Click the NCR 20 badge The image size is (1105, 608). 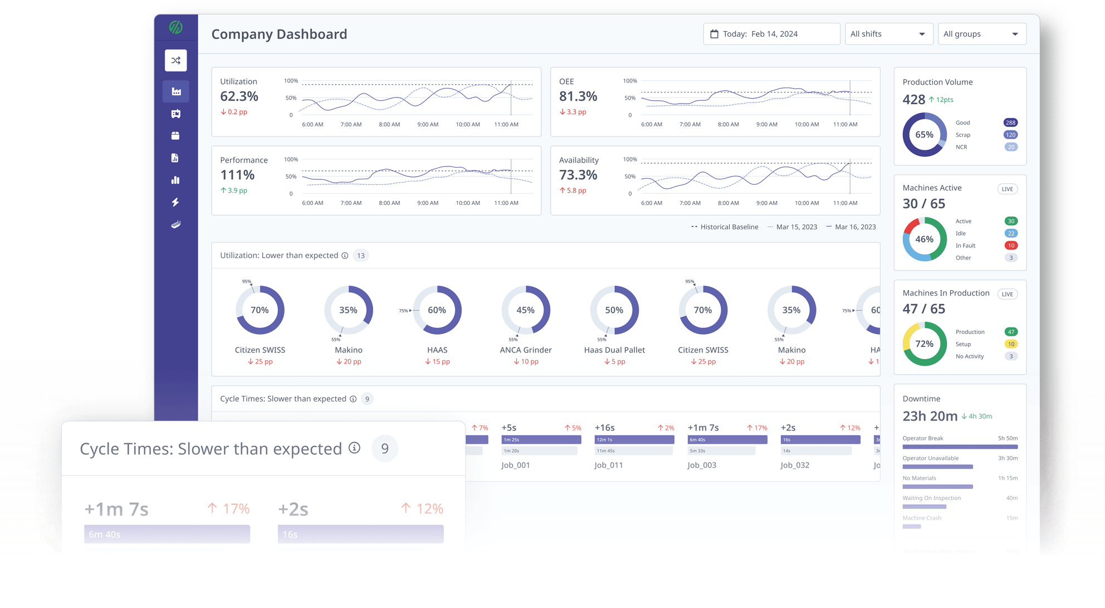click(x=1010, y=147)
